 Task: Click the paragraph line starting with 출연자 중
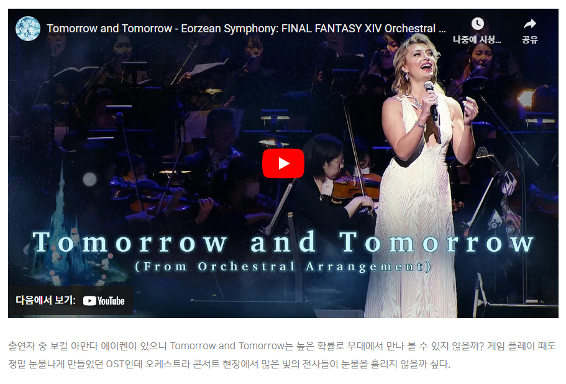[x=282, y=345]
